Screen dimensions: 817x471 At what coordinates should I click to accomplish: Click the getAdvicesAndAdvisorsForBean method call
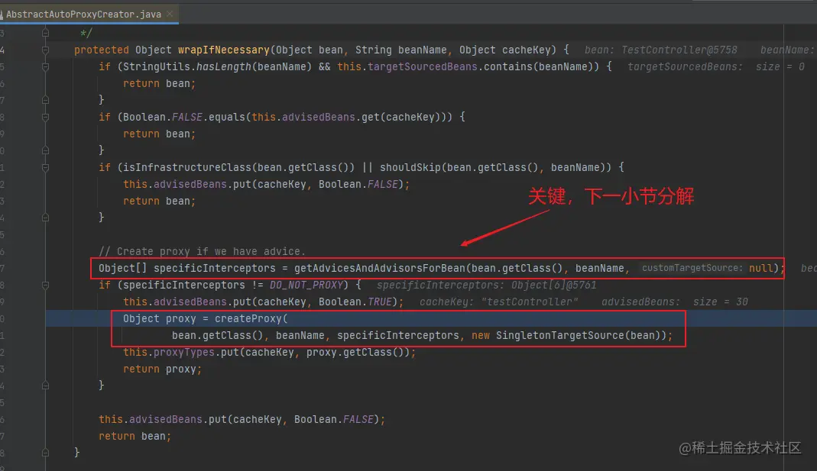point(379,269)
